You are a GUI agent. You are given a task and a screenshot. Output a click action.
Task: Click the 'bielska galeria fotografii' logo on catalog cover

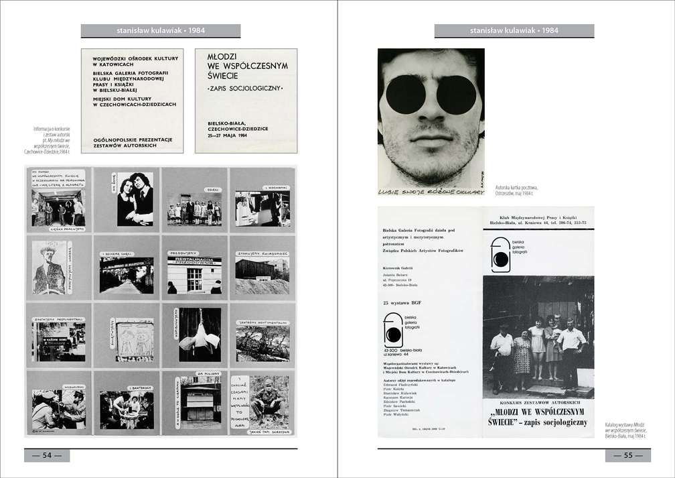point(509,254)
